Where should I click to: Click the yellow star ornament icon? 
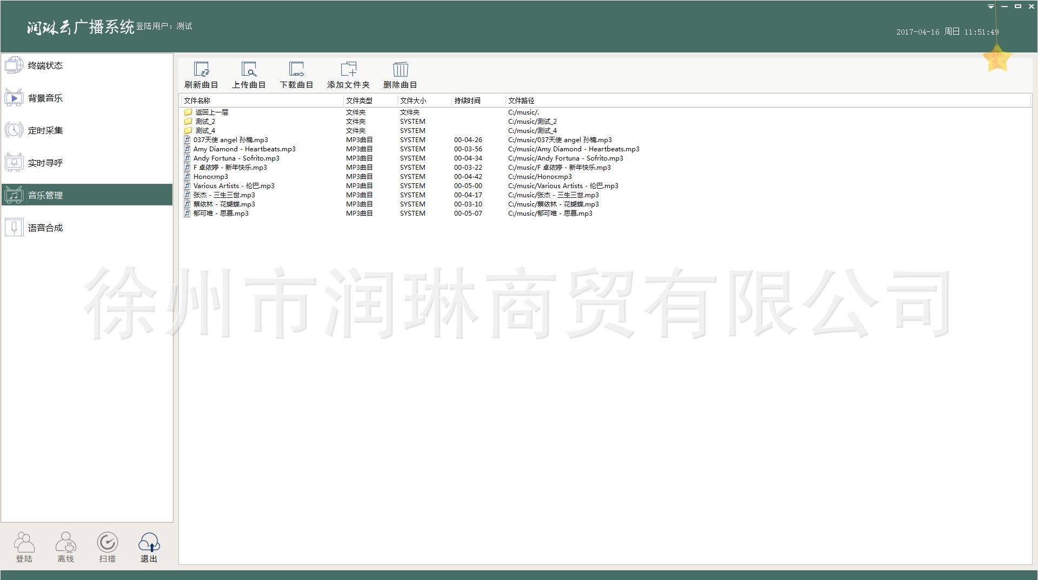997,58
